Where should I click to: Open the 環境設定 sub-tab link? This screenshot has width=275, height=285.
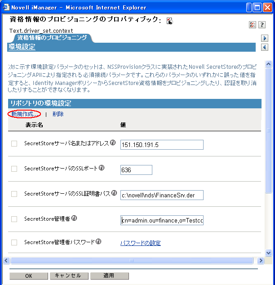point(22,47)
